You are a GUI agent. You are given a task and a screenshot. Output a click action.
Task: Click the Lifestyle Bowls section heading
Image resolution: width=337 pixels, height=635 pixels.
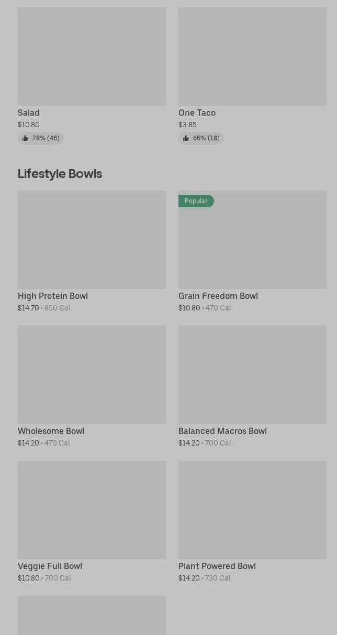coord(60,173)
